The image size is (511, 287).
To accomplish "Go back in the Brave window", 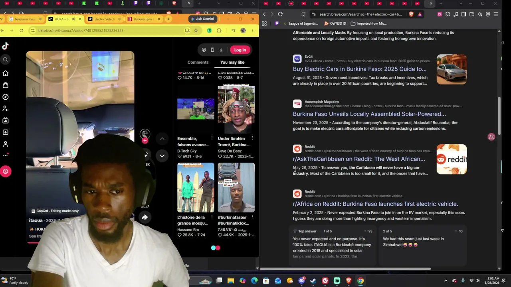I will pos(264,14).
